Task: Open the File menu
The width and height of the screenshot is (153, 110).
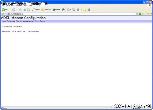Action: coord(3,5)
